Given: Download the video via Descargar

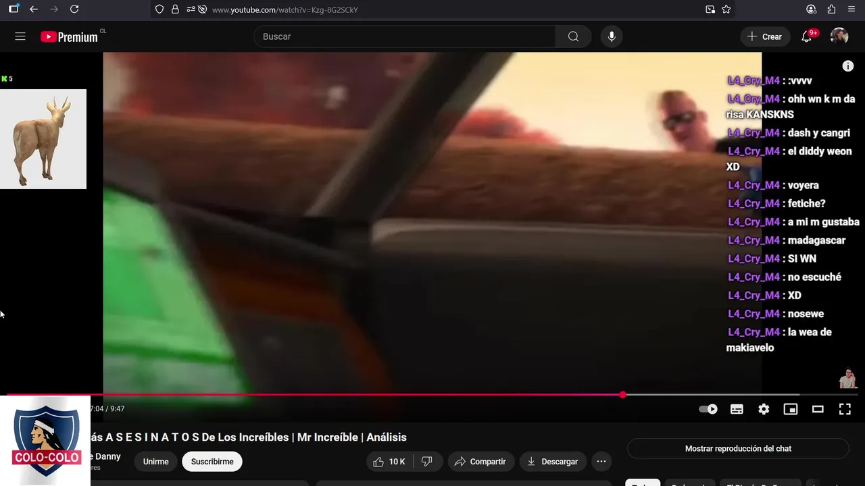Looking at the screenshot, I should pyautogui.click(x=552, y=462).
